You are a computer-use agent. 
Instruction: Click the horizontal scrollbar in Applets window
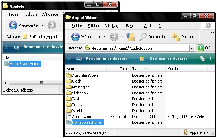click(x=36, y=83)
